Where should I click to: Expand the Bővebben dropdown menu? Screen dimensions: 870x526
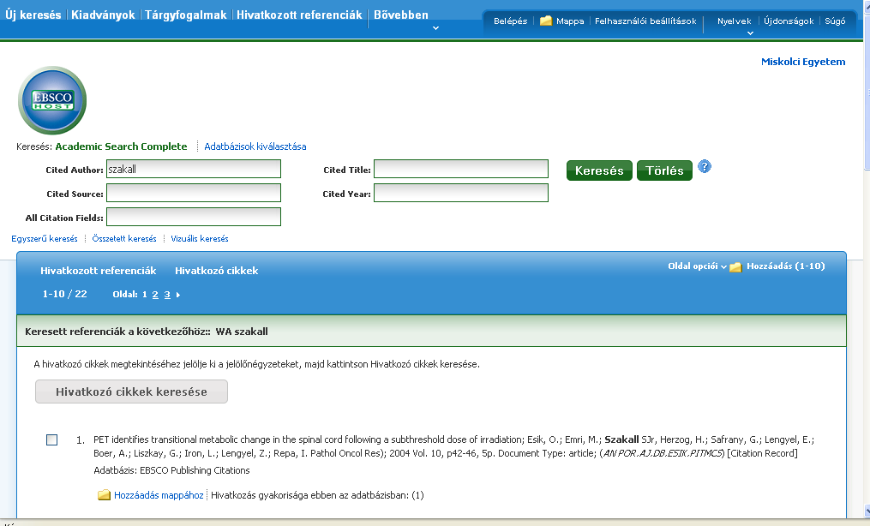click(x=435, y=27)
